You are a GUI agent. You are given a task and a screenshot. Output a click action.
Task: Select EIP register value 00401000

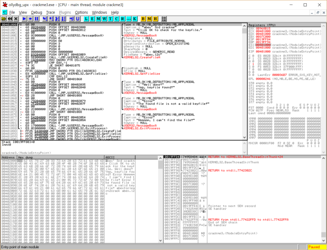263,52
